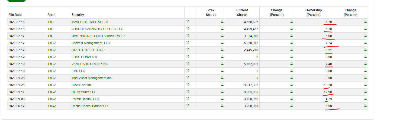Click current shares value 5,162,095
Image resolution: width=413 pixels, height=126 pixels.
(251, 64)
